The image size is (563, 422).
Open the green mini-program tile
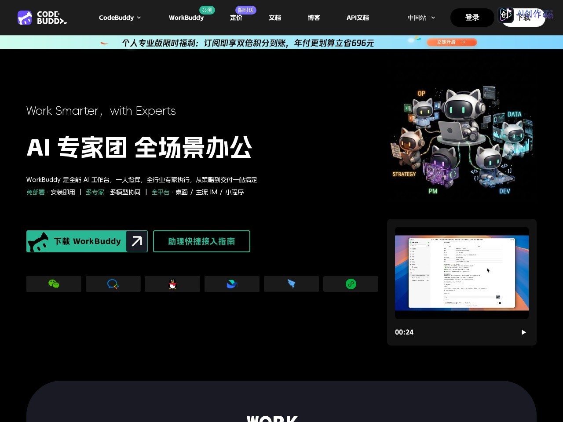351,284
